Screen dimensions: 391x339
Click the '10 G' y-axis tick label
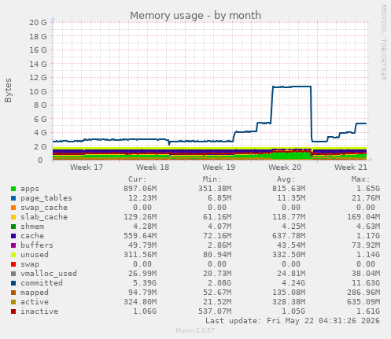point(38,91)
